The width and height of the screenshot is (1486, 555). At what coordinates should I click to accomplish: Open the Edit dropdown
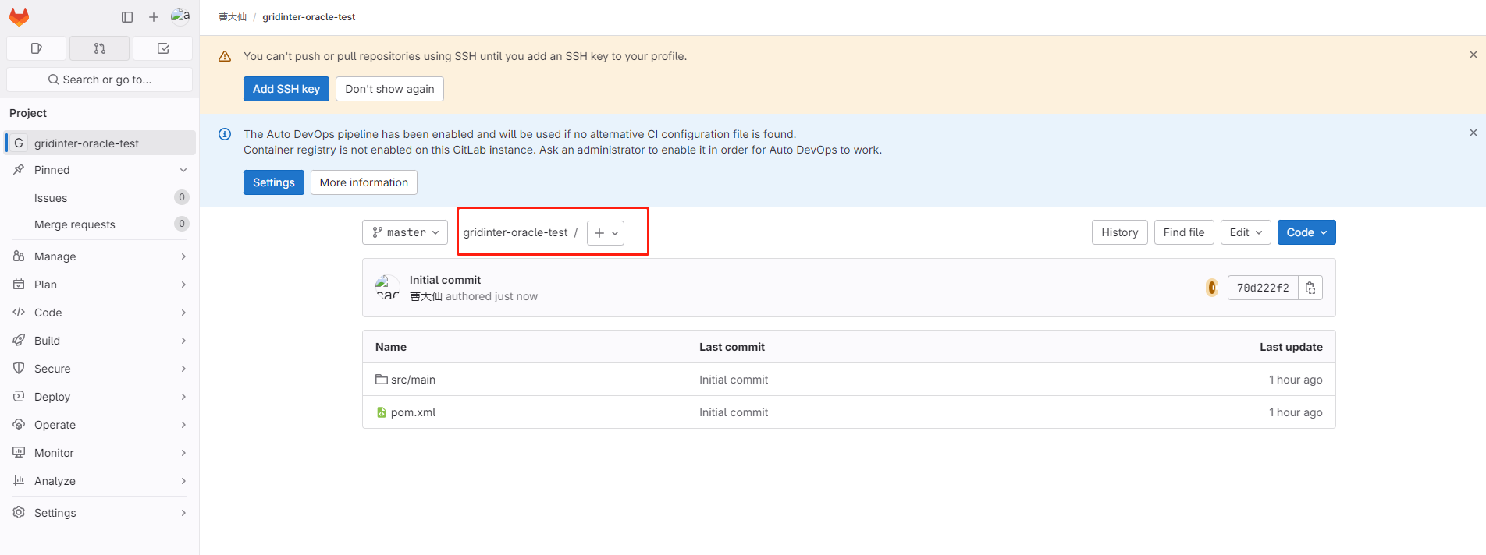tap(1246, 232)
